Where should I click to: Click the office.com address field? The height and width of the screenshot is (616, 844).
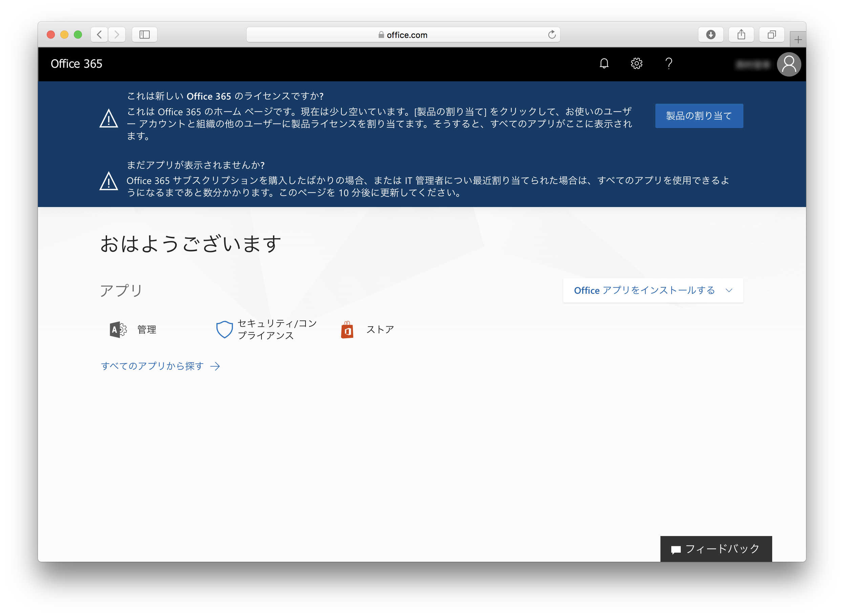[x=403, y=35]
